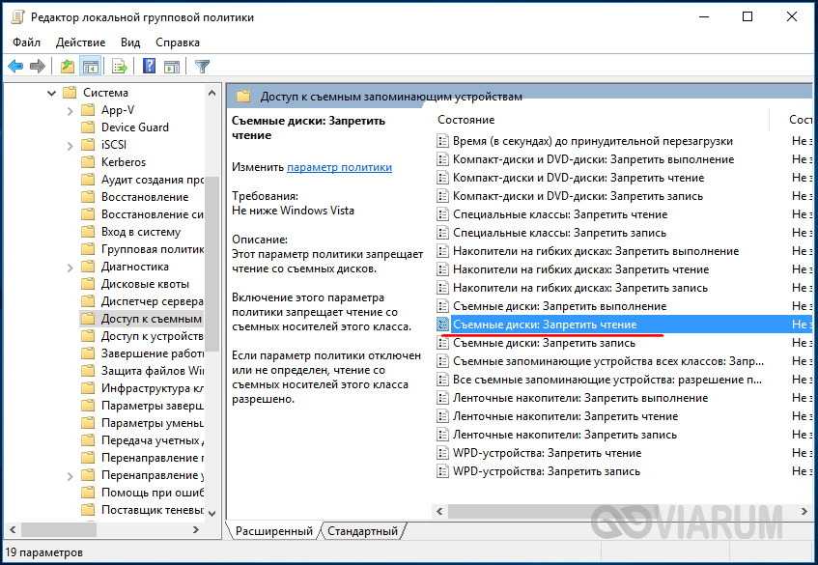Viewport: 818px width, 565px height.
Task: Click the tree pane's scroll down arrow
Action: click(x=212, y=514)
